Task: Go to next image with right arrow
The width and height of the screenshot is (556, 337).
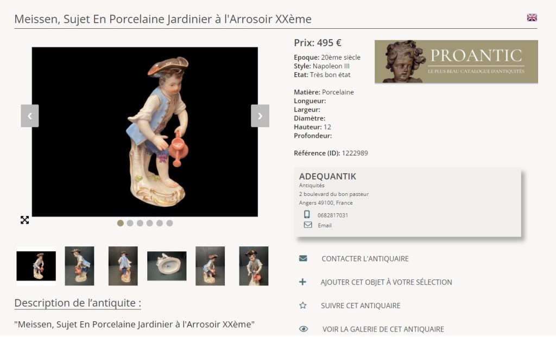Action: pyautogui.click(x=260, y=116)
